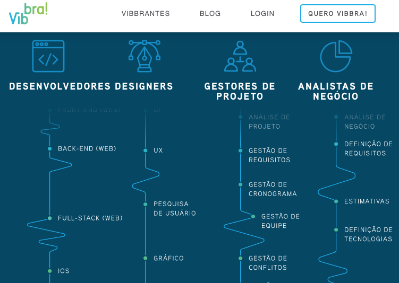Viewport: 399px width, 283px height.
Task: Click the UX timeline marker dot
Action: [x=145, y=151]
